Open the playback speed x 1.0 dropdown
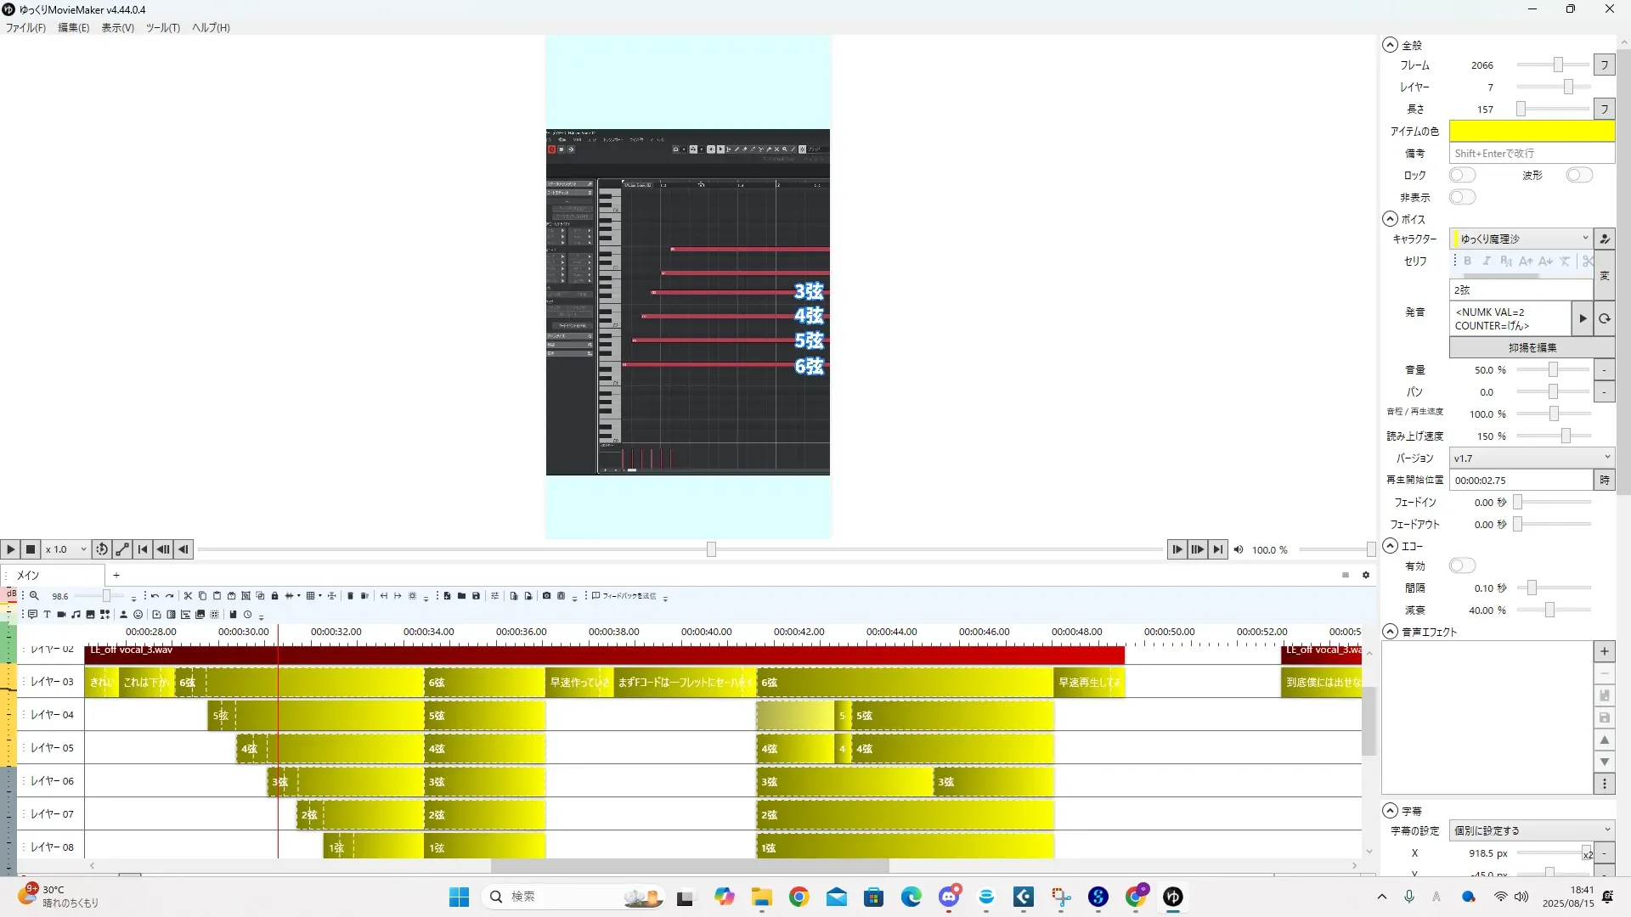 [x=66, y=549]
